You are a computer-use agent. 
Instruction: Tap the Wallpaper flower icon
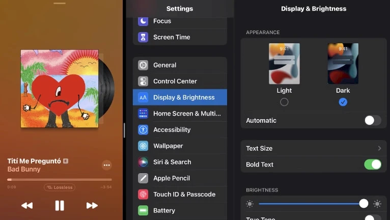tap(143, 146)
